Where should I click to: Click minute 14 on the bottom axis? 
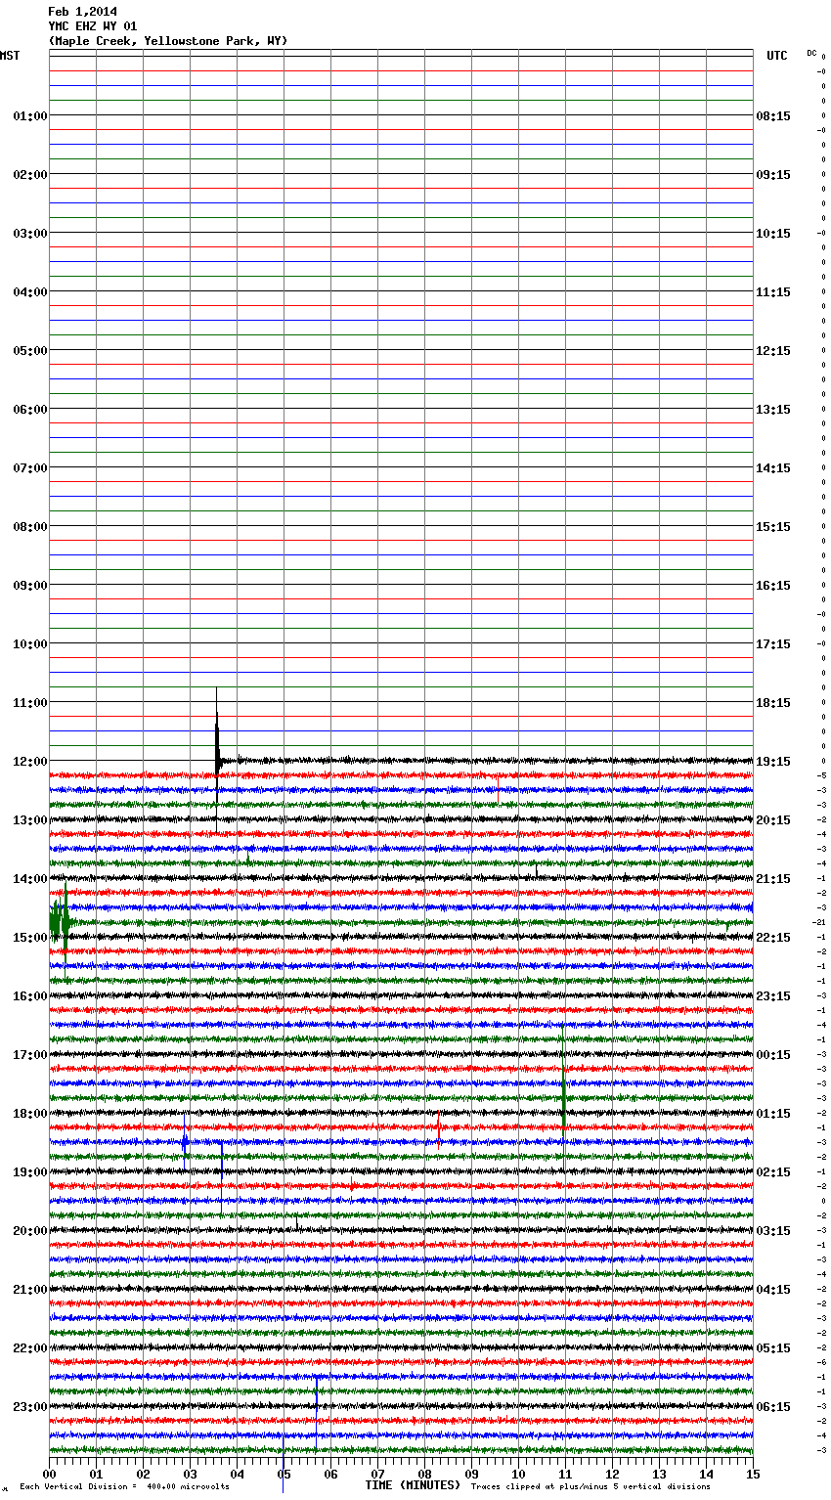coord(706,1474)
